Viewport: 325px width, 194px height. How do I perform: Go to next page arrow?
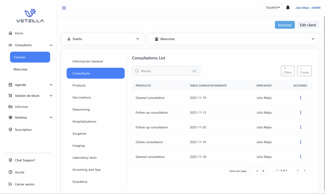click(305, 171)
